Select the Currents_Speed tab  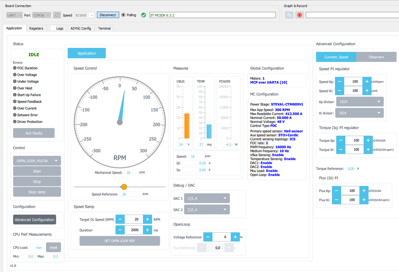(x=336, y=57)
